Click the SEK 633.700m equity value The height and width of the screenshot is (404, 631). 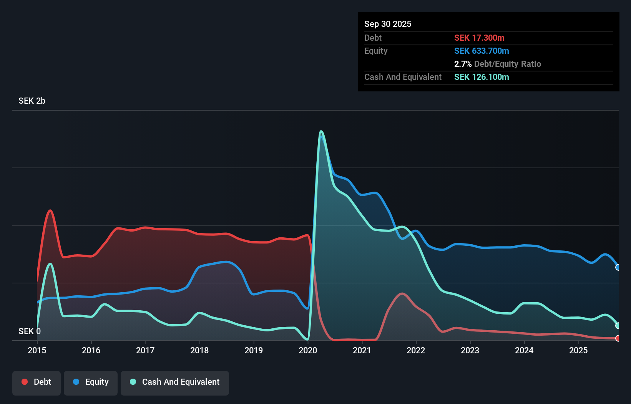(x=482, y=51)
